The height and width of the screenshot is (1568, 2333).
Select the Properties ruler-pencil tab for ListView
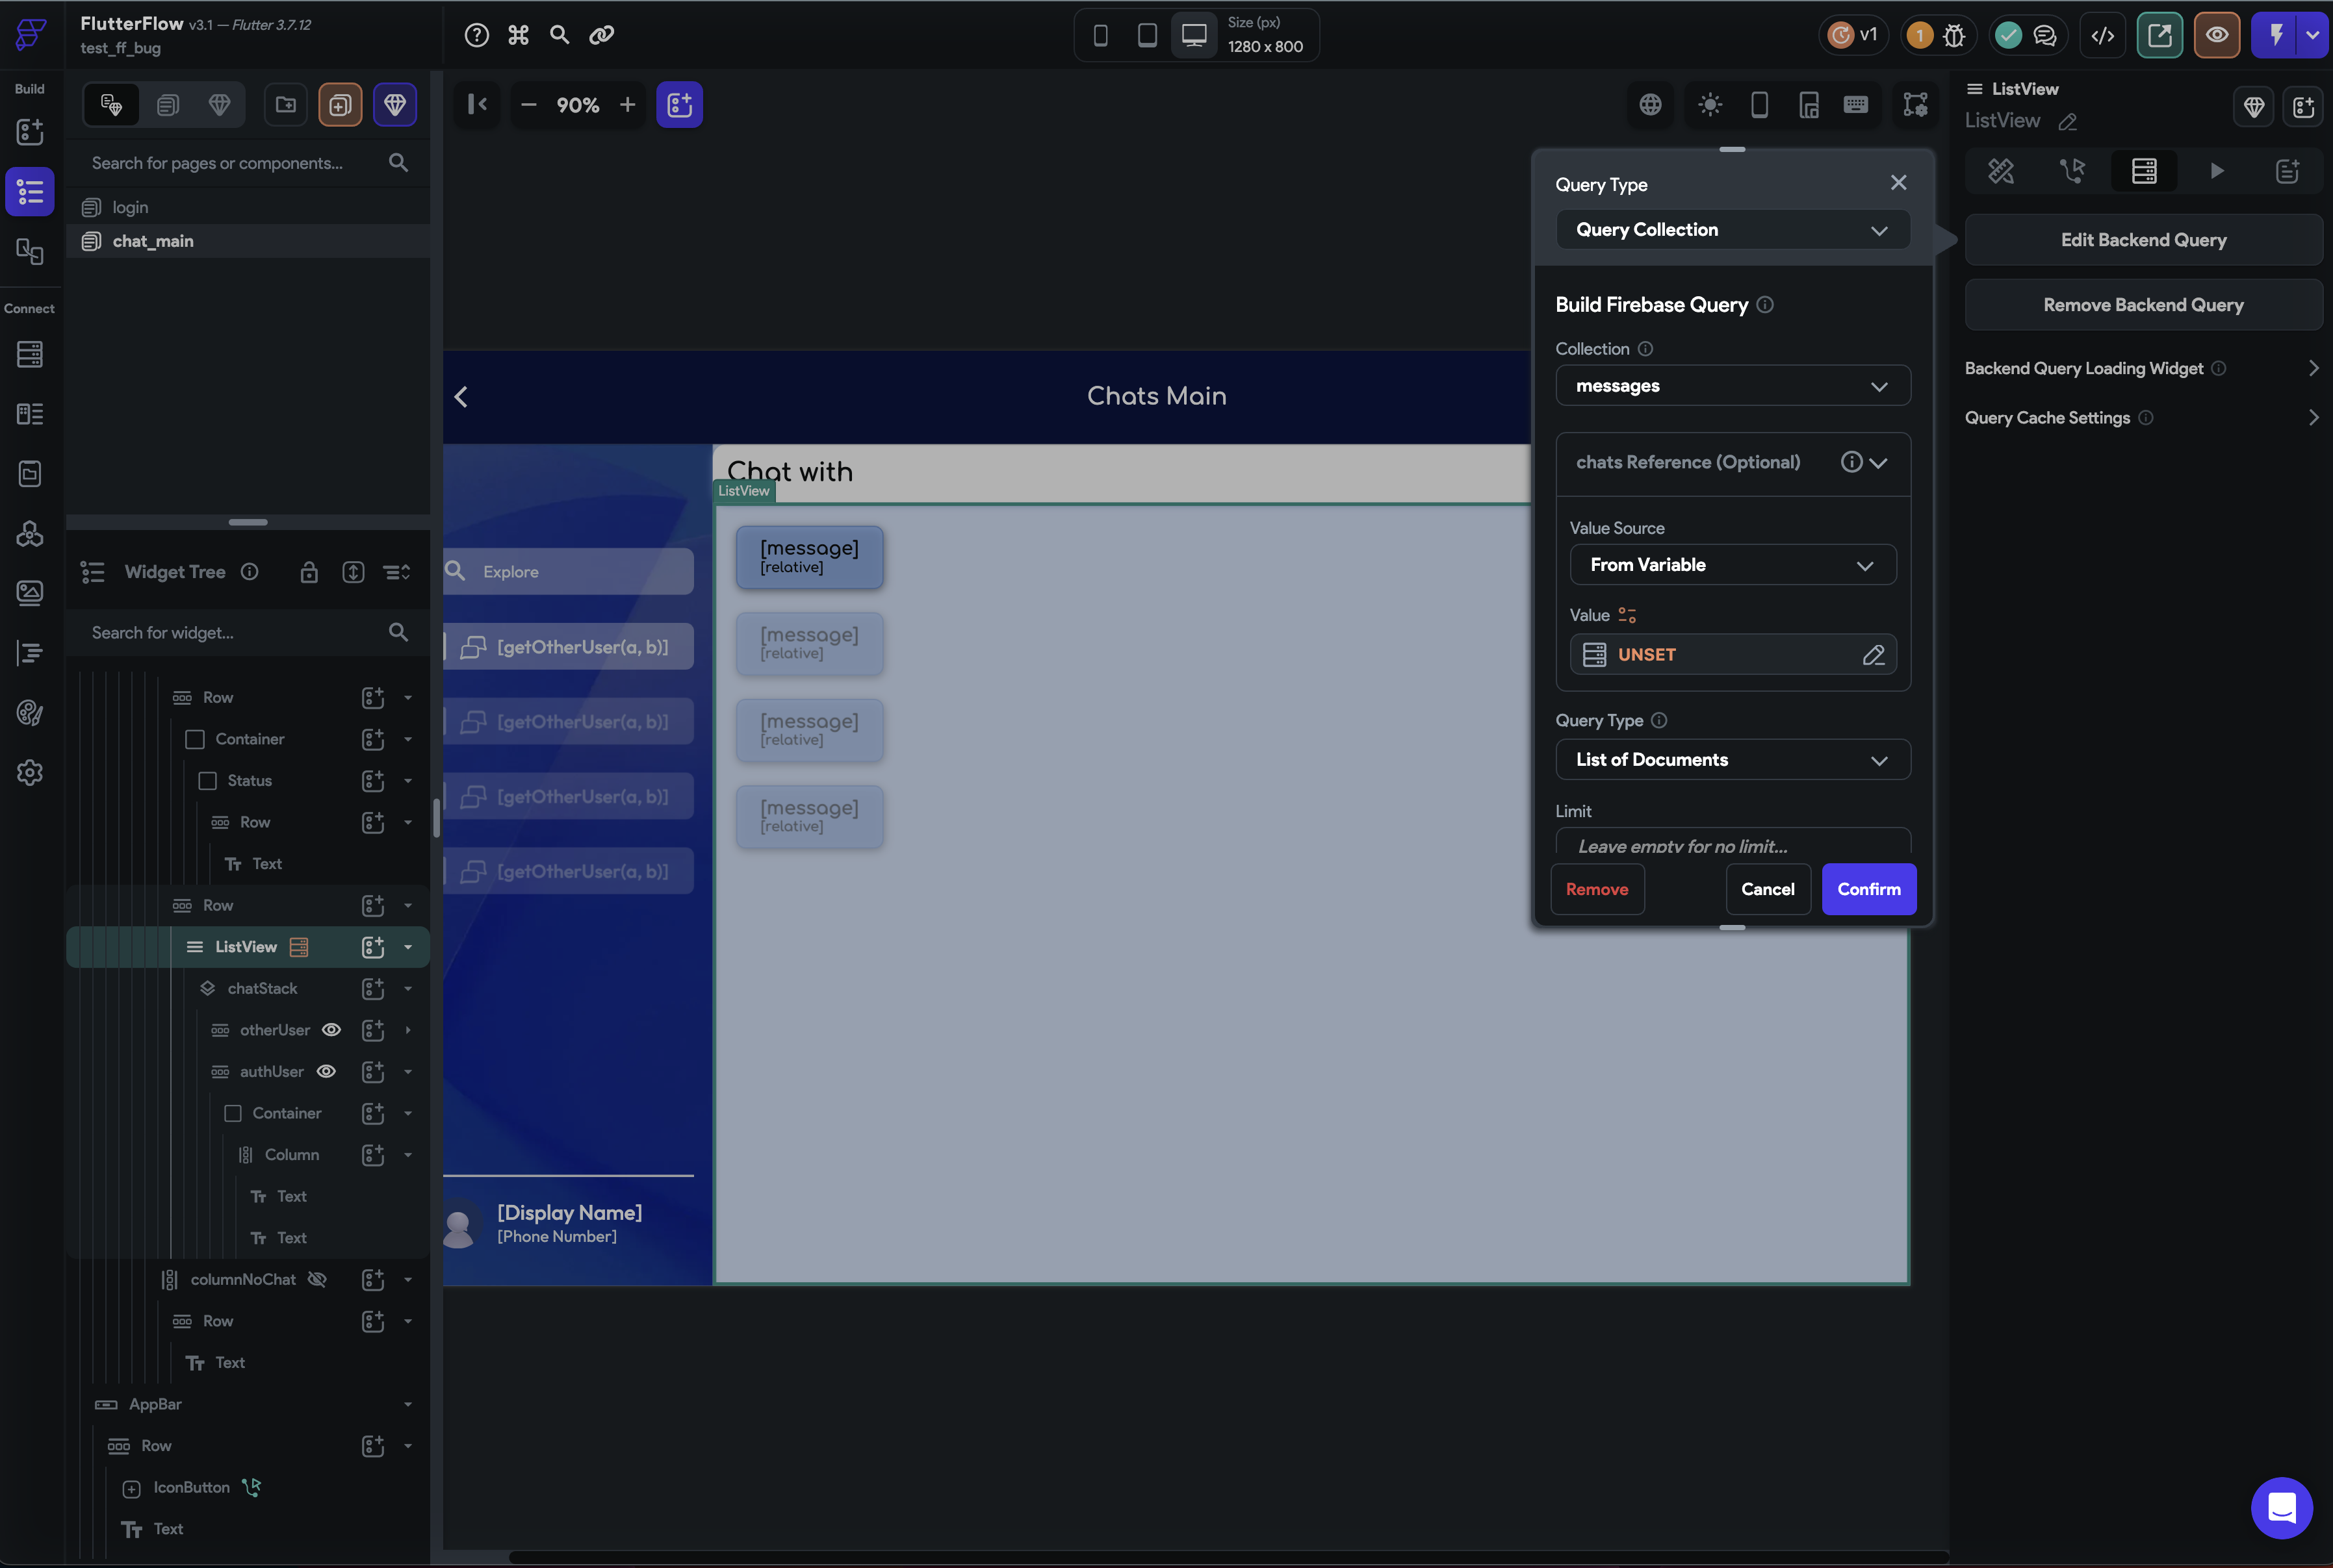(2001, 171)
